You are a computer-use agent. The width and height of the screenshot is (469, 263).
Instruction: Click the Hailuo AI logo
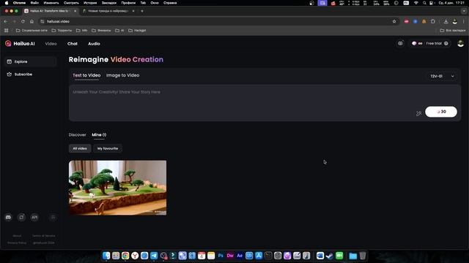(x=20, y=44)
